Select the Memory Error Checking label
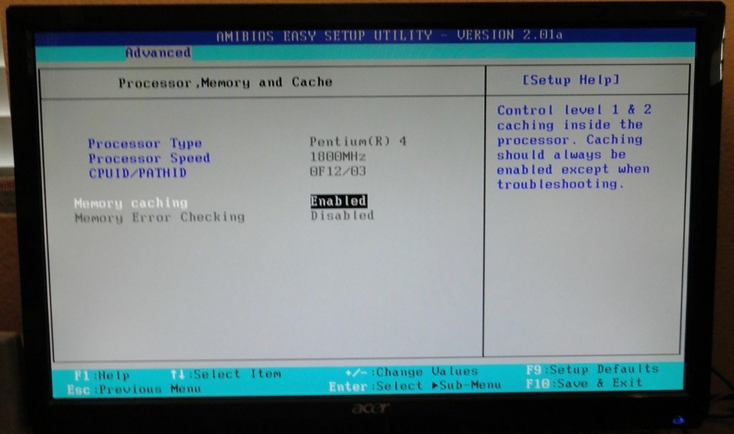 pyautogui.click(x=160, y=217)
